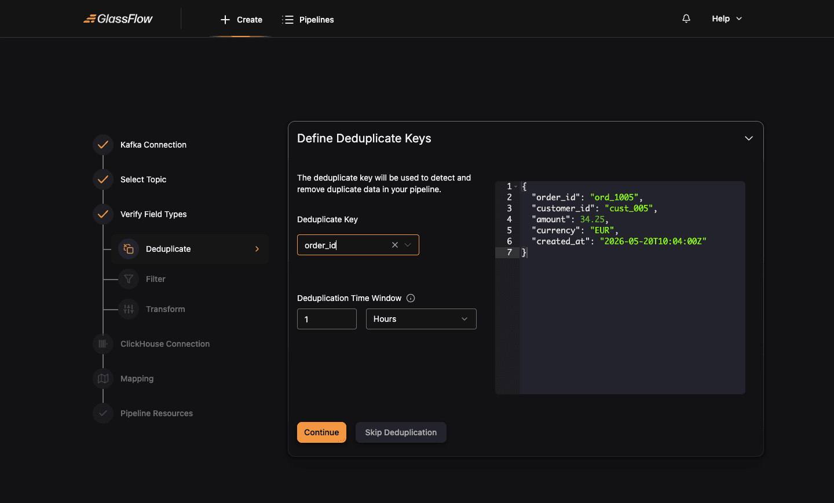This screenshot has width=834, height=503.
Task: Click the Continue button
Action: coord(321,432)
